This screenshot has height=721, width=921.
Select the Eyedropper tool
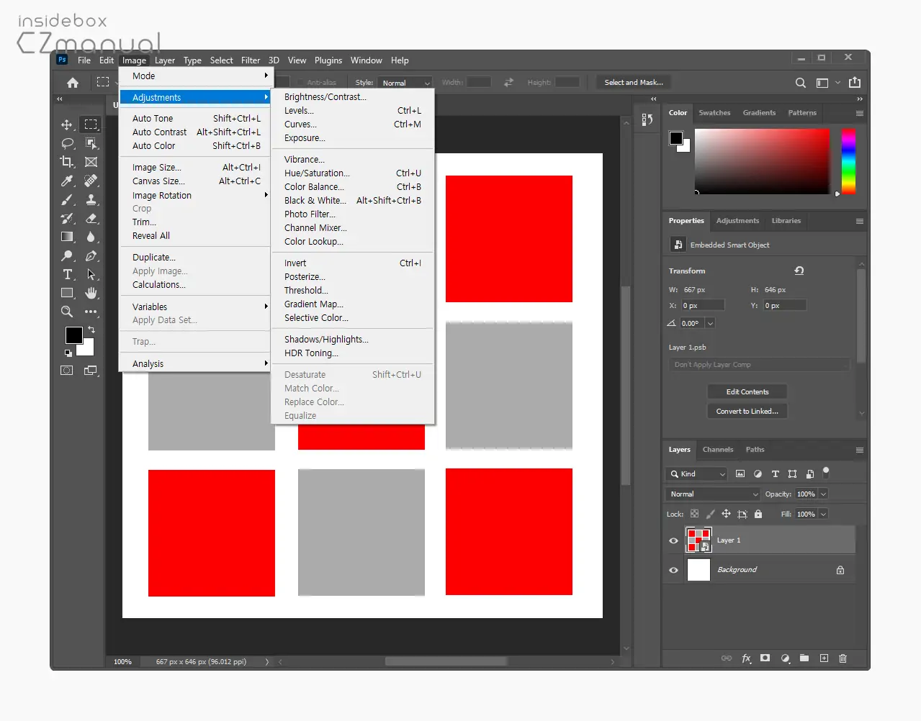[67, 181]
